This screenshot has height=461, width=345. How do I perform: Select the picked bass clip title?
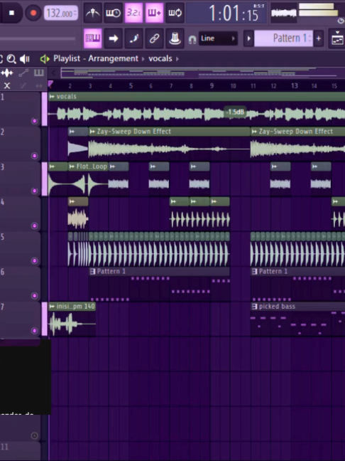pos(277,307)
